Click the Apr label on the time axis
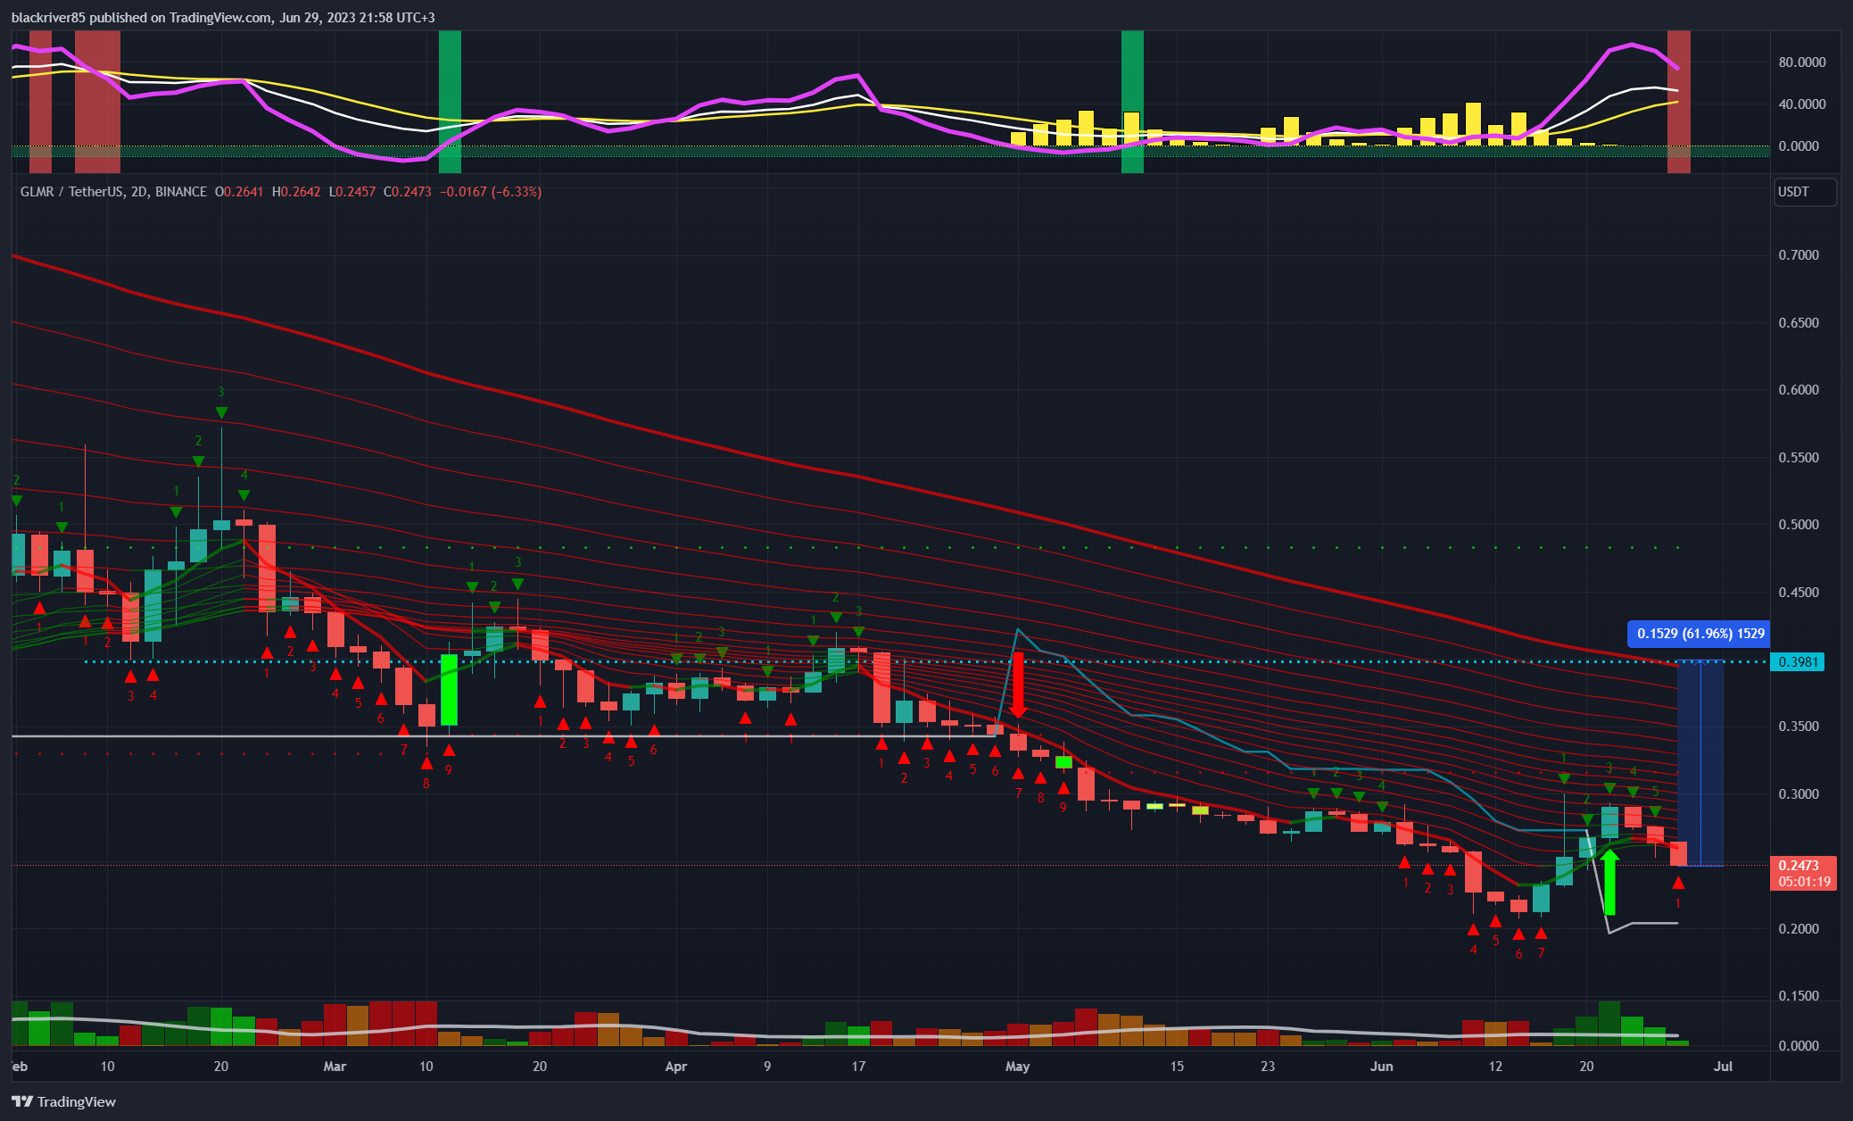The width and height of the screenshot is (1853, 1121). (x=676, y=1067)
